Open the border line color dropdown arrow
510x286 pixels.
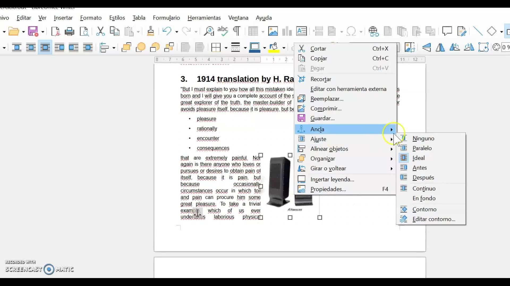click(265, 48)
